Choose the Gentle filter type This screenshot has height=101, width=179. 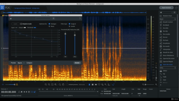69,26
